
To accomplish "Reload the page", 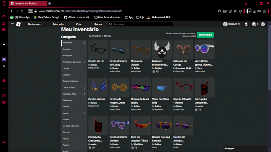I will (22, 11).
